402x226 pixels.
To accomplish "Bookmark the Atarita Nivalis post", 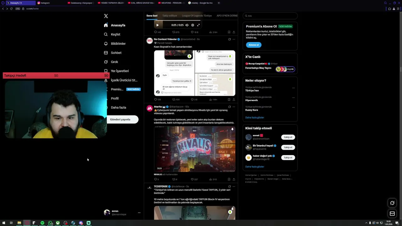I will (x=229, y=179).
